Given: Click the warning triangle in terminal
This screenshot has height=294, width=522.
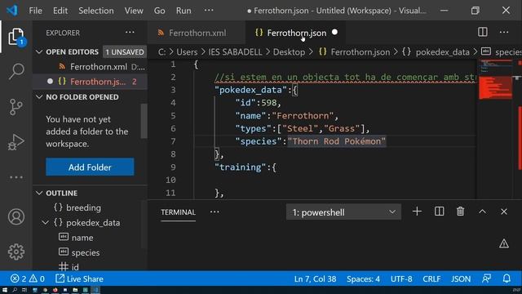Looking at the screenshot, I should [x=504, y=243].
